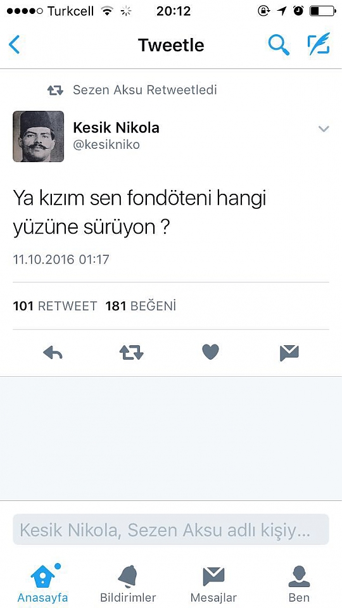The width and height of the screenshot is (342, 608).
Task: Open the Kesik Nikola profile name
Action: [x=117, y=127]
